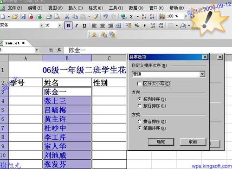Click the Undo arrow icon
This screenshot has width=232, height=169.
click(106, 16)
